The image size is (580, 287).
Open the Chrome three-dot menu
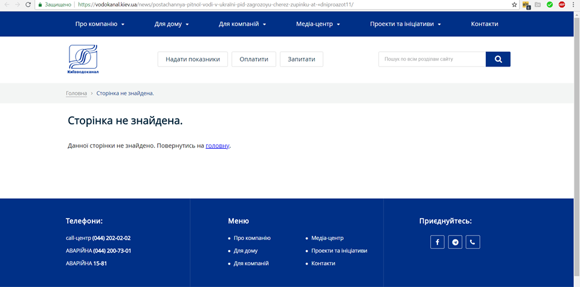point(573,4)
